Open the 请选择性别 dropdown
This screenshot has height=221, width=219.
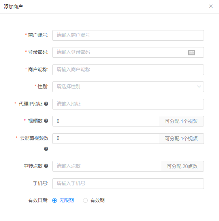click(128, 87)
